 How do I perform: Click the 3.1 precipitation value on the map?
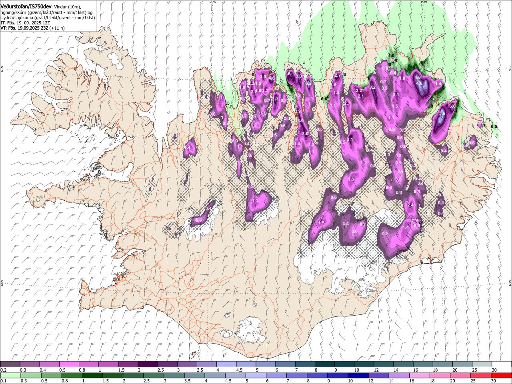point(350,139)
